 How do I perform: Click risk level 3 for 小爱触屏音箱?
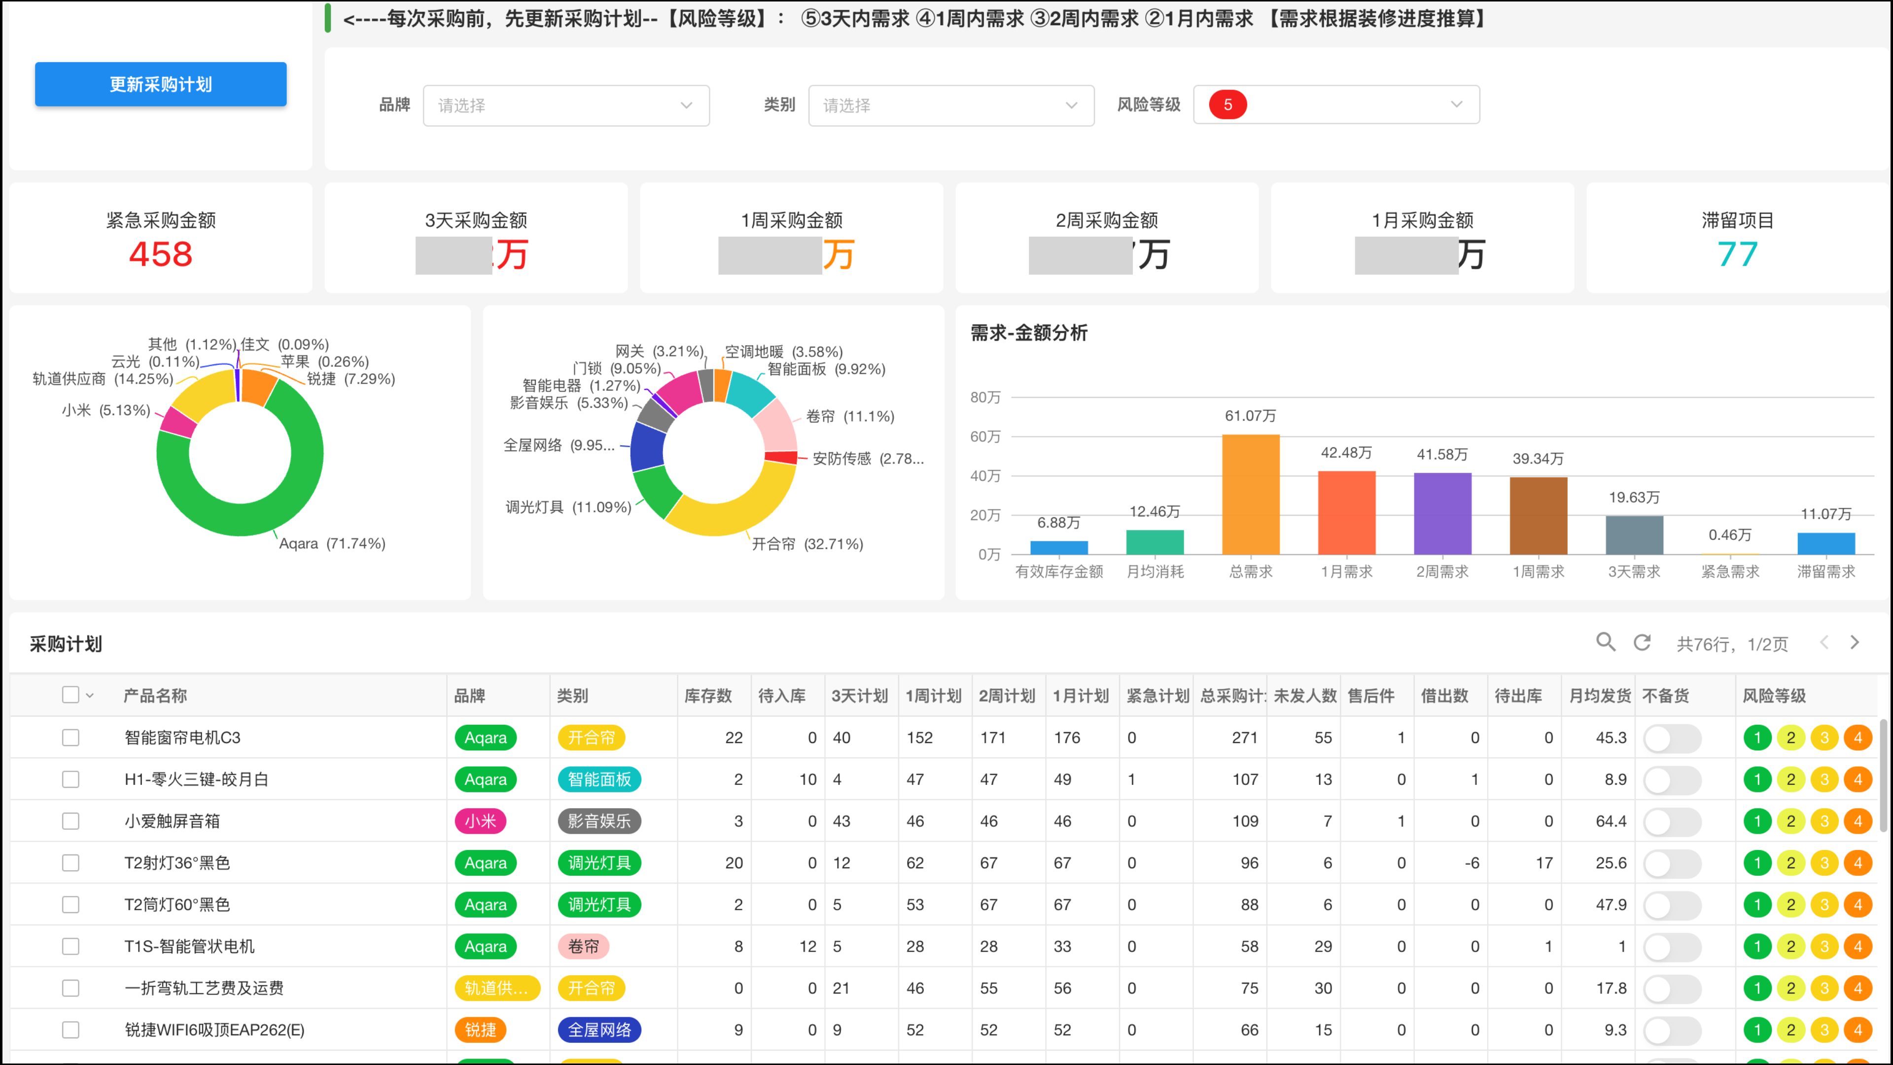point(1824,822)
